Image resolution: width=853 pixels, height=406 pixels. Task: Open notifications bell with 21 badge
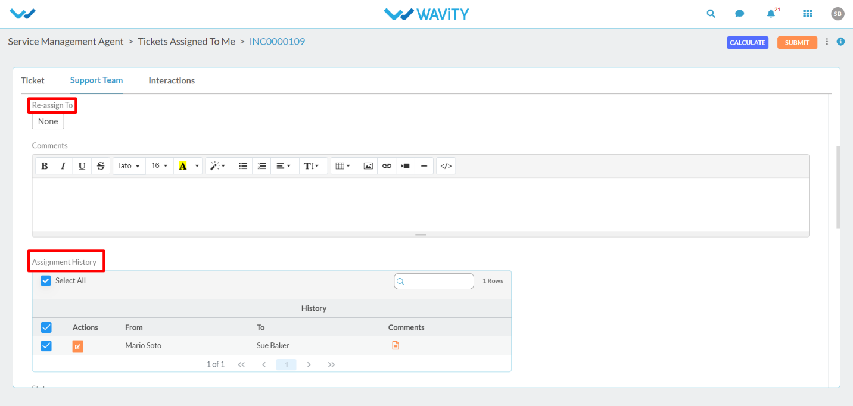click(773, 13)
